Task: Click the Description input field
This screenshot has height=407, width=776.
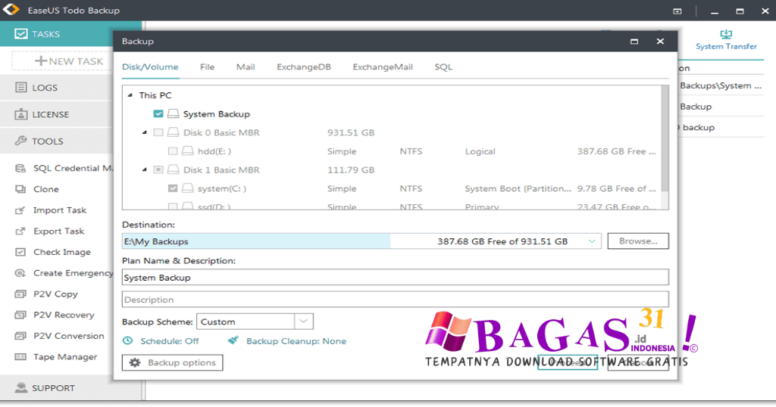Action: [x=396, y=300]
